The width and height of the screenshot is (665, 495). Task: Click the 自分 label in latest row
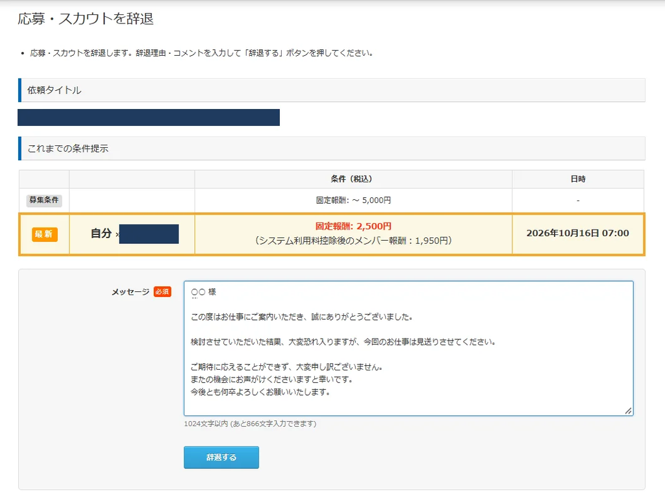[x=101, y=233]
